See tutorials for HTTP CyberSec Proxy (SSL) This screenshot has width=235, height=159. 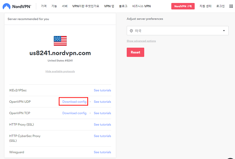coord(102,136)
